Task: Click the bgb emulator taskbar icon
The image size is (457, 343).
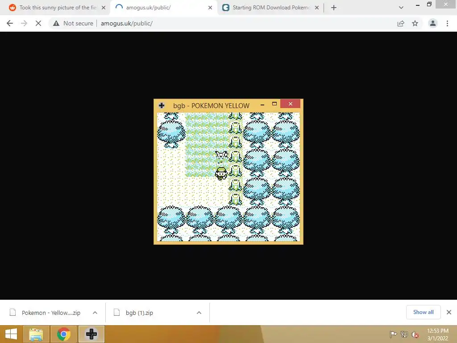Action: point(91,334)
